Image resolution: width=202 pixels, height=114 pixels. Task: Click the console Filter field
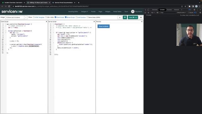(168, 13)
